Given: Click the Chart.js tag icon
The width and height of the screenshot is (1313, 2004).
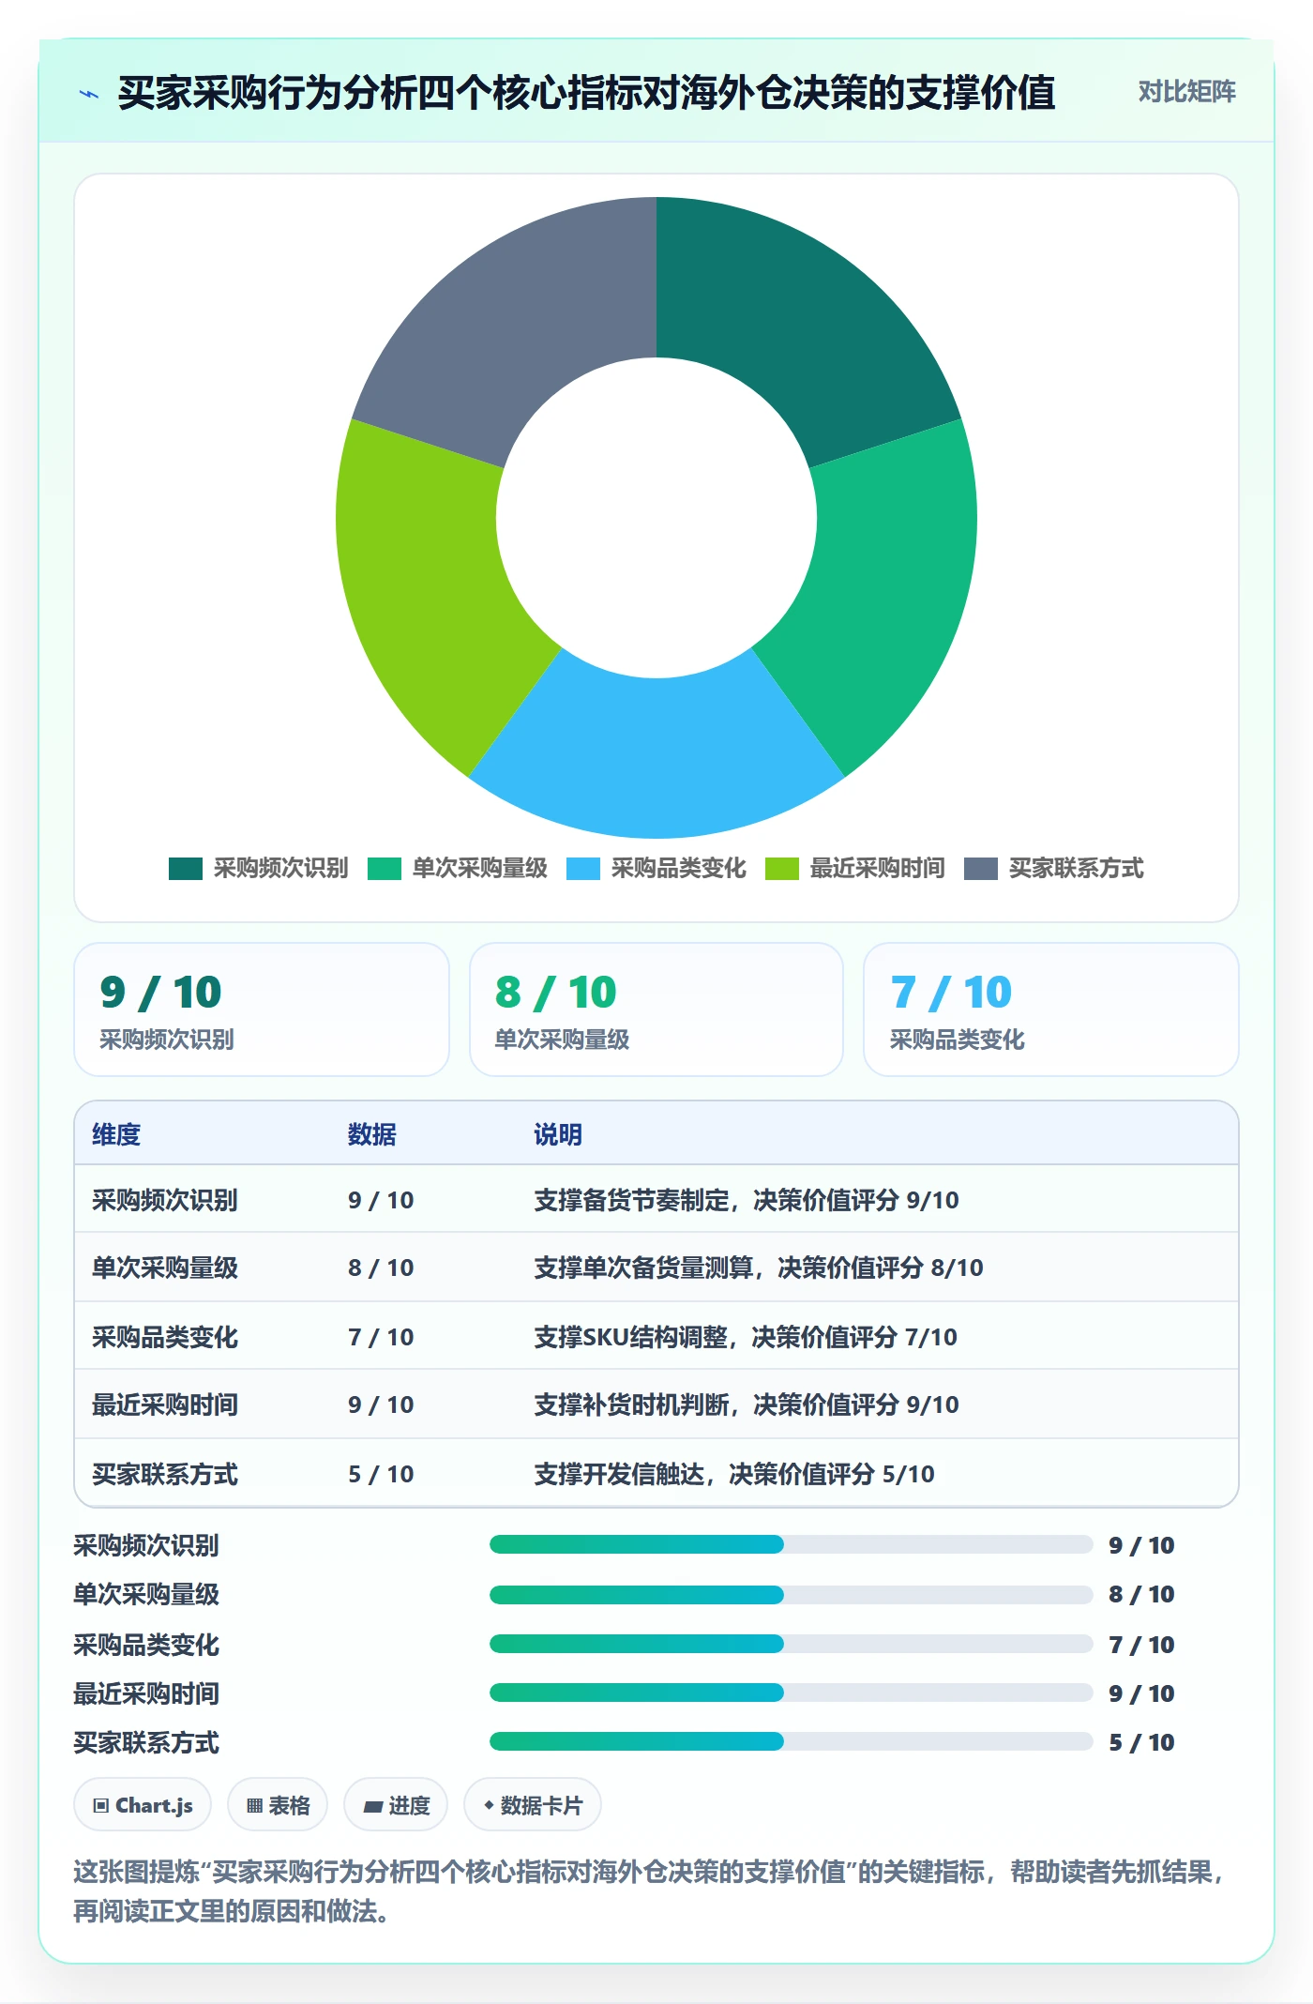Looking at the screenshot, I should tap(101, 1806).
